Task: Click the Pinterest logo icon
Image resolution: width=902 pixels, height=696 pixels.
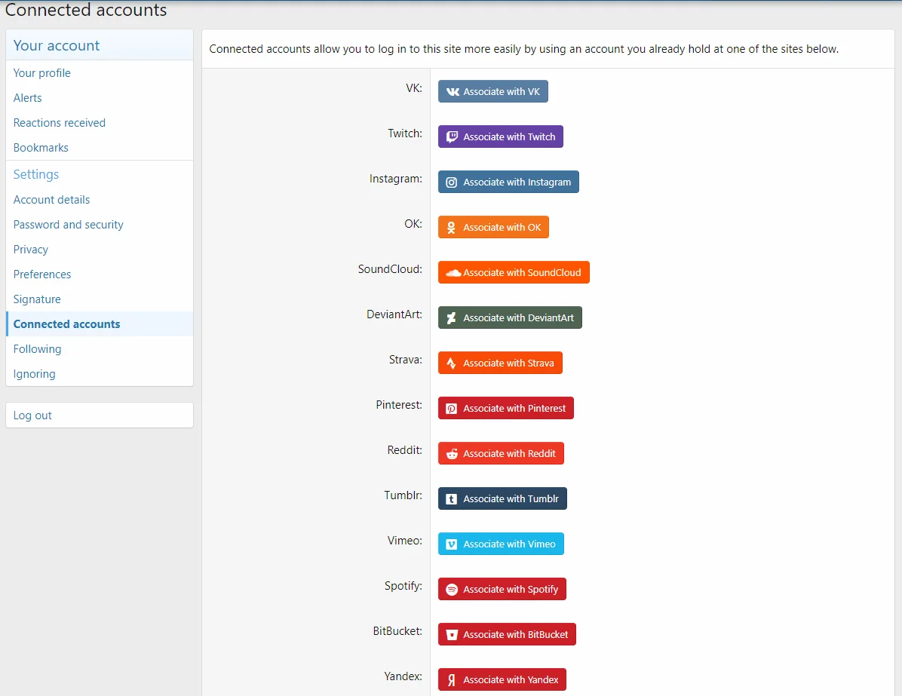Action: tap(452, 409)
